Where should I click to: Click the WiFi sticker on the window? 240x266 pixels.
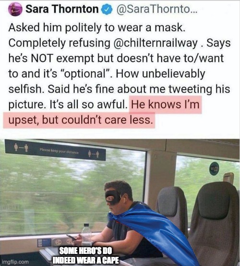tap(214, 168)
